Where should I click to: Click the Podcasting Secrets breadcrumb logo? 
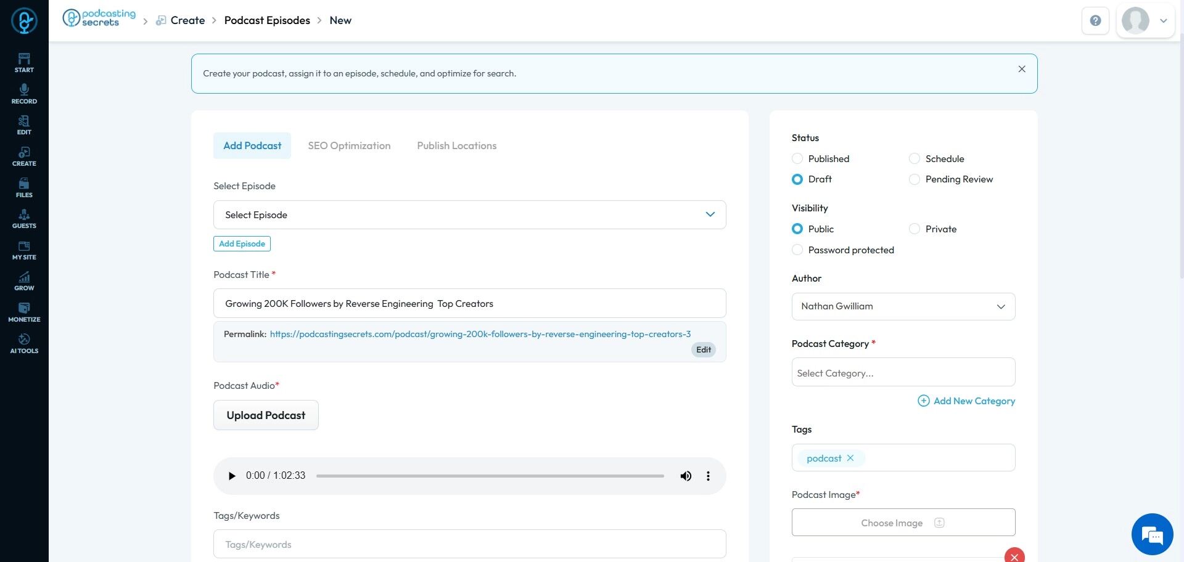99,18
